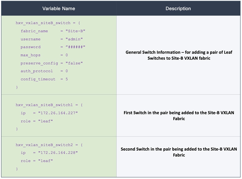Viewport: 242px width, 179px height.
Task: Click the IP address 172.26.164.227 line
Action: coord(49,113)
